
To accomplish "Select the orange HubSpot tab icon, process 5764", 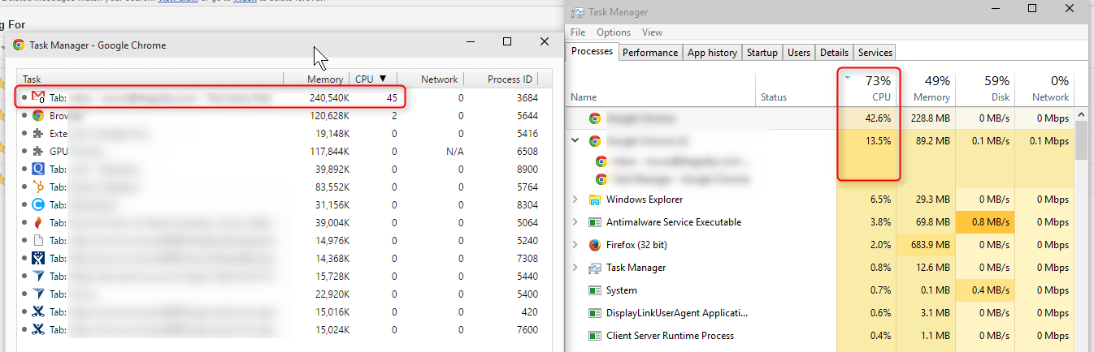I will pos(38,187).
